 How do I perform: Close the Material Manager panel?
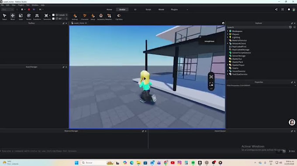(x=145, y=131)
